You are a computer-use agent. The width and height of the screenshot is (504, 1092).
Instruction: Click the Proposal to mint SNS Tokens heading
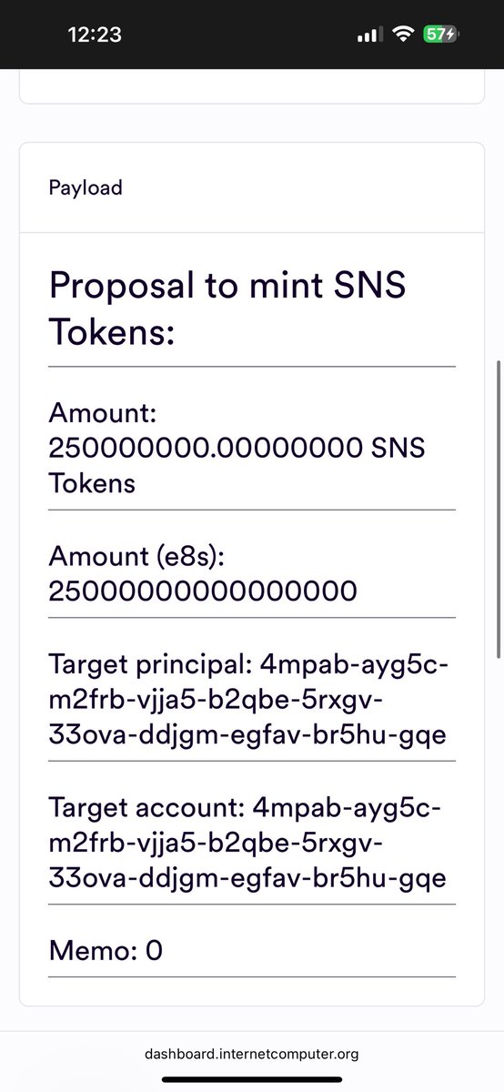coord(227,309)
